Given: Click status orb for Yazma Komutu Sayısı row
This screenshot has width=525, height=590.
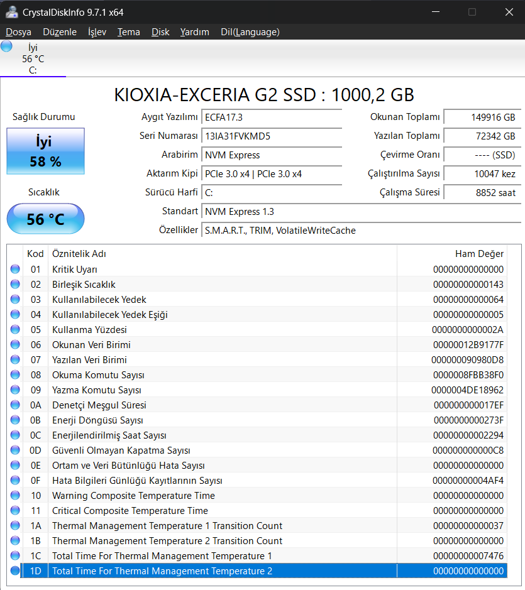Looking at the screenshot, I should (x=15, y=390).
